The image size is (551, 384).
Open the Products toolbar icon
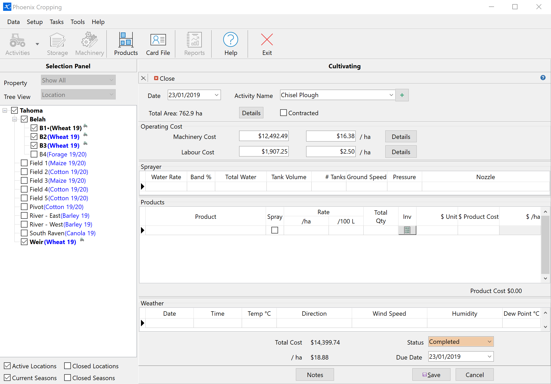pos(126,40)
